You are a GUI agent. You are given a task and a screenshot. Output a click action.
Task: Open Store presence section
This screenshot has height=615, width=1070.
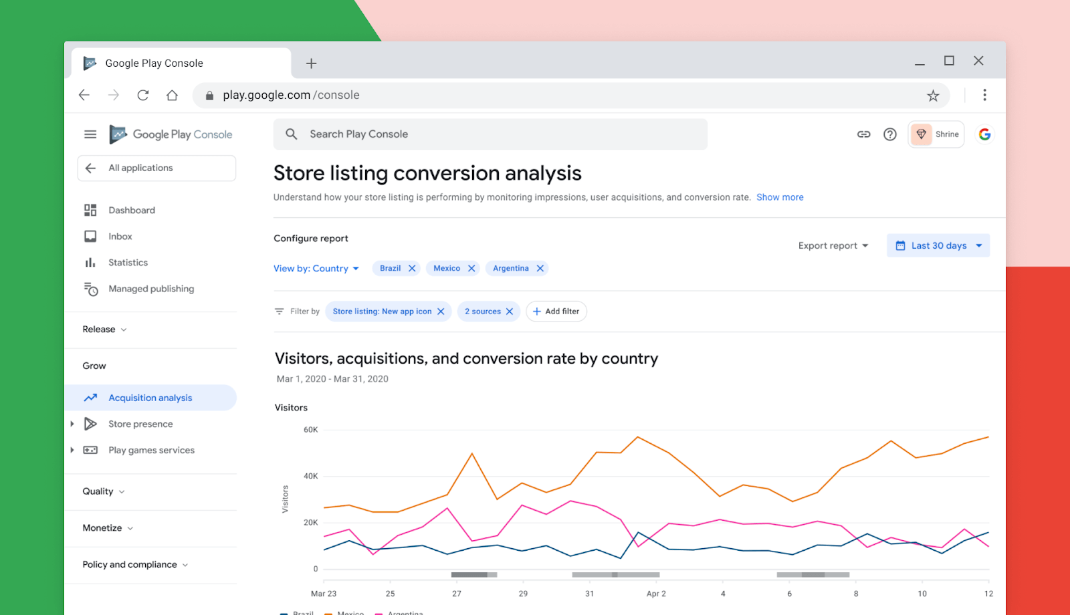click(140, 423)
